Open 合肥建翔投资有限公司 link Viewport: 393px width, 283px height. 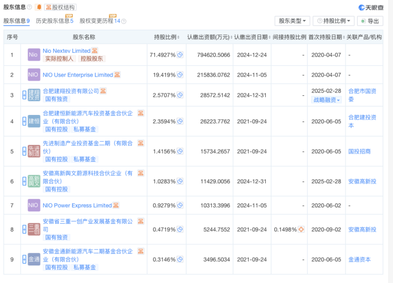click(x=71, y=91)
